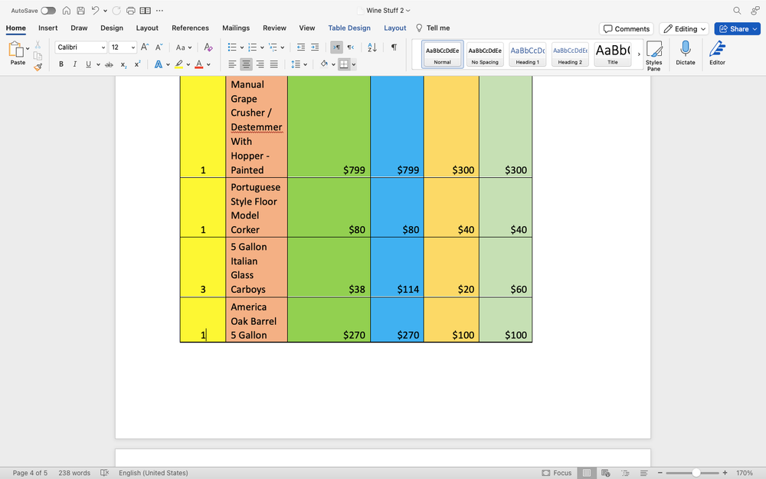766x479 pixels.
Task: Open the Editor proofing tool
Action: click(717, 52)
